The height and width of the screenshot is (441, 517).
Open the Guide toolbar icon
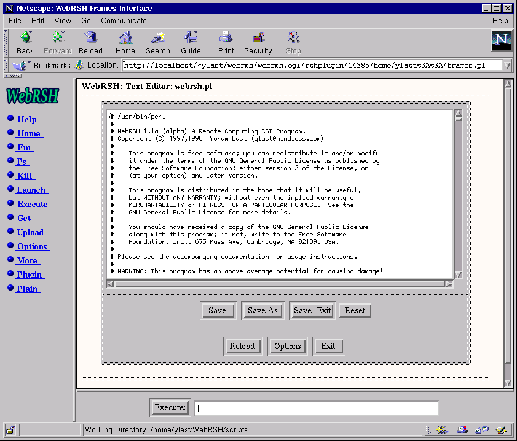(191, 42)
